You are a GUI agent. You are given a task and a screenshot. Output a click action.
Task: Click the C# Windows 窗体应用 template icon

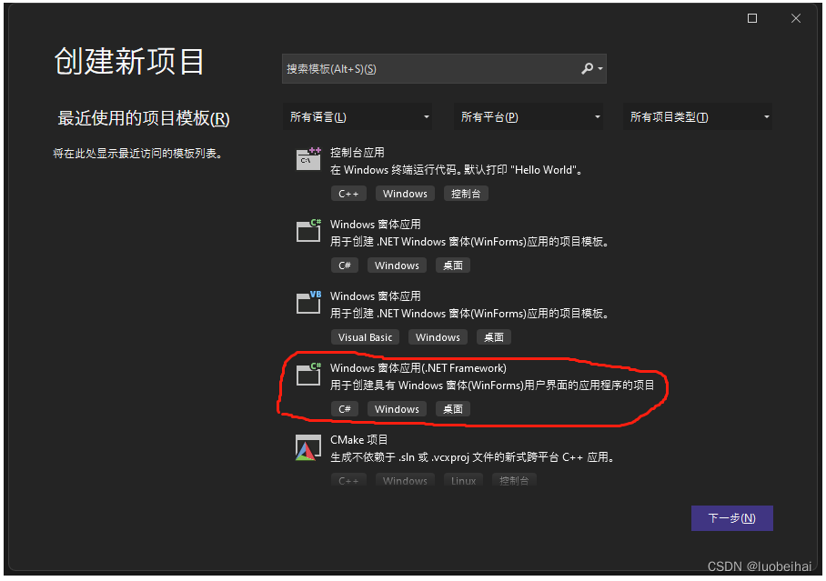click(307, 231)
